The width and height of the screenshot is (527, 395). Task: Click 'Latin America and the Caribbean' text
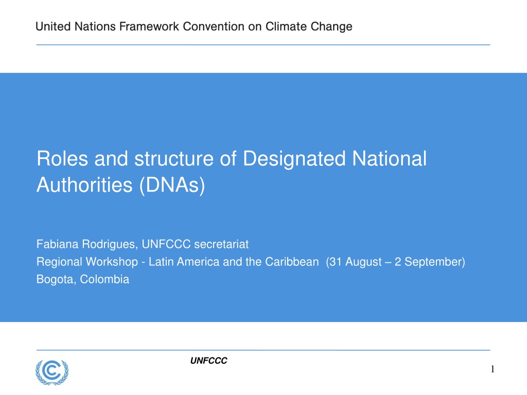pos(234,262)
